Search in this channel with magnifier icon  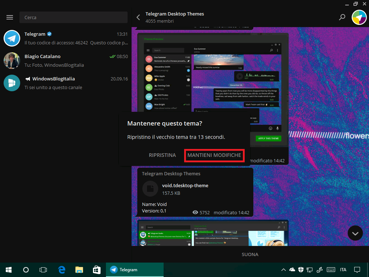pos(342,17)
